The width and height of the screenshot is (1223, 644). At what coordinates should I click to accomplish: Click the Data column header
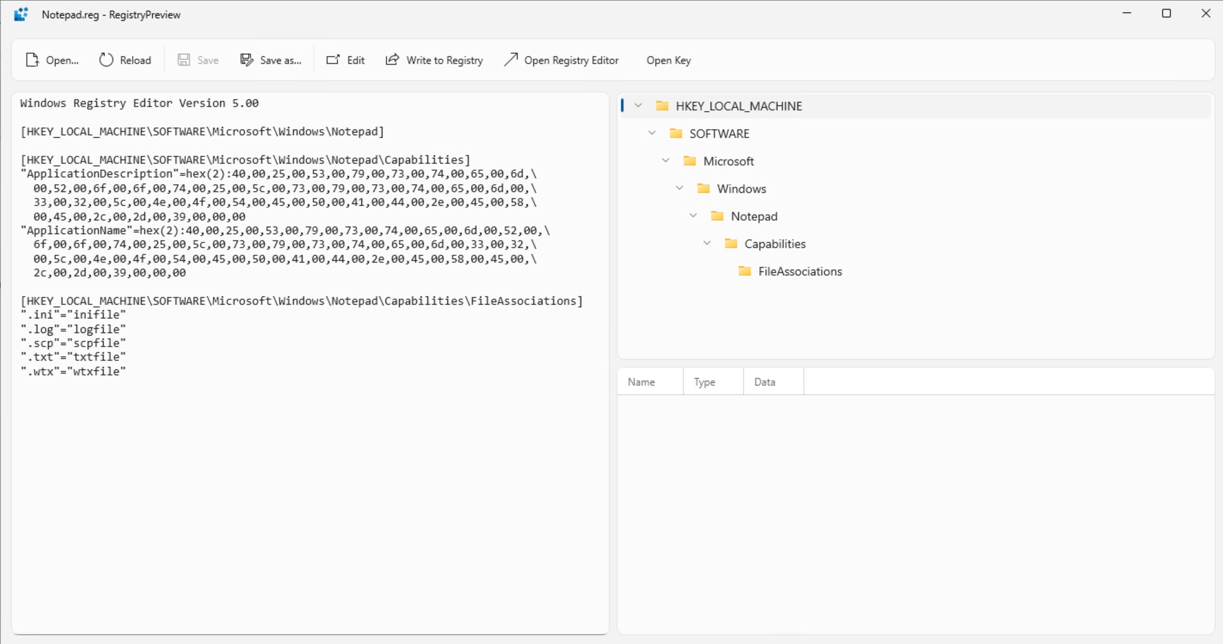764,381
